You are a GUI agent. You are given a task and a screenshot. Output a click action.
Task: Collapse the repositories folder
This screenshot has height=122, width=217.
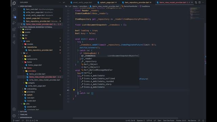point(32,47)
